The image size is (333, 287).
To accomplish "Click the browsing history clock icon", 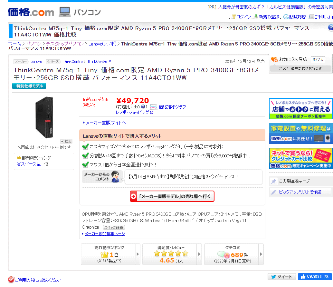I will [286, 17].
